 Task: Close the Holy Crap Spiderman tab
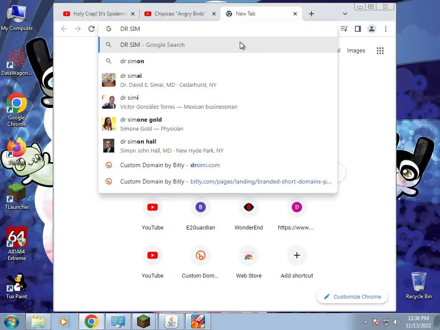pos(133,13)
